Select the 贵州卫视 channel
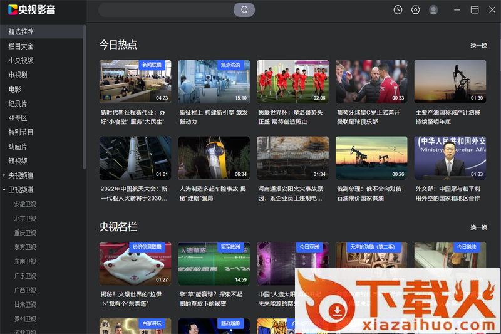Image resolution: width=501 pixels, height=334 pixels. pyautogui.click(x=25, y=319)
